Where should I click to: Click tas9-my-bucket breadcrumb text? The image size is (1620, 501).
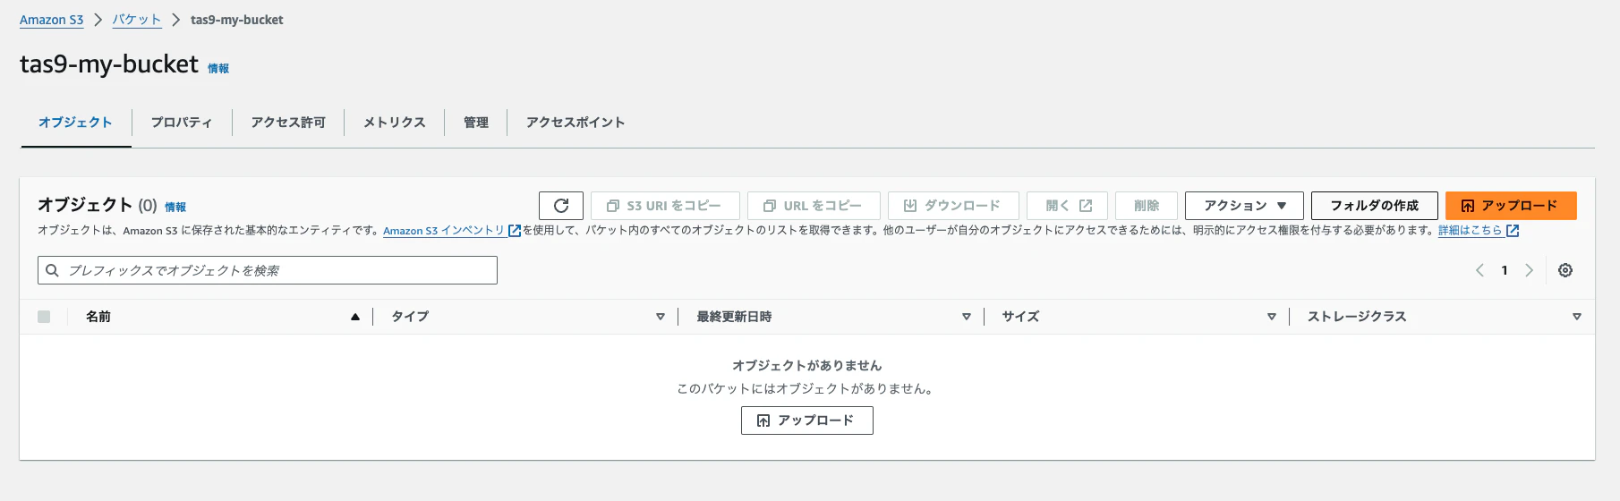(237, 20)
